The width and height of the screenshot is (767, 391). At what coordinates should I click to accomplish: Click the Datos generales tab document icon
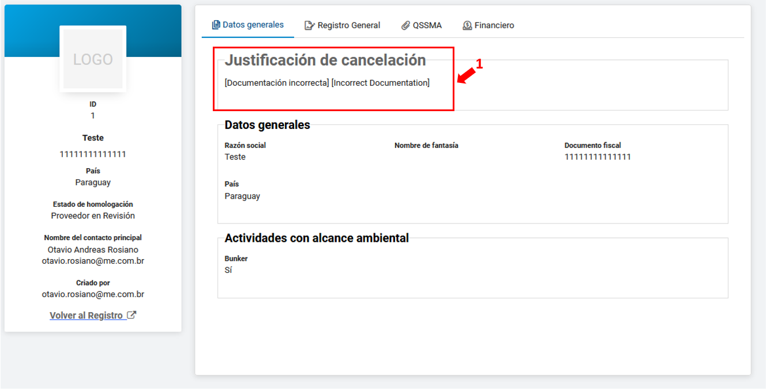coord(216,25)
